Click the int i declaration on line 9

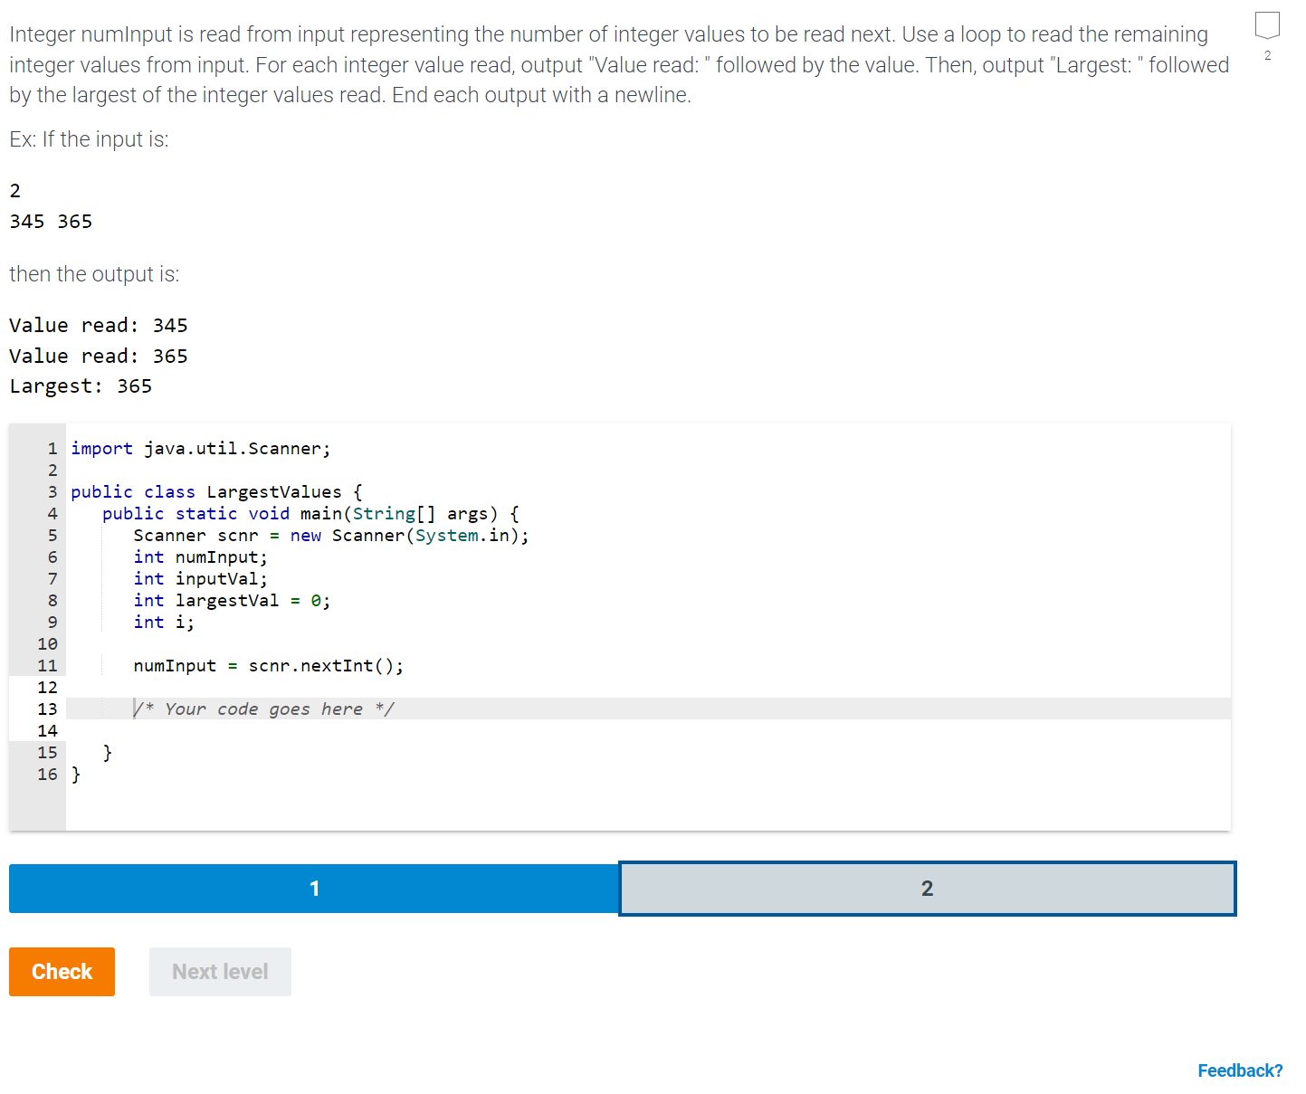click(x=163, y=622)
